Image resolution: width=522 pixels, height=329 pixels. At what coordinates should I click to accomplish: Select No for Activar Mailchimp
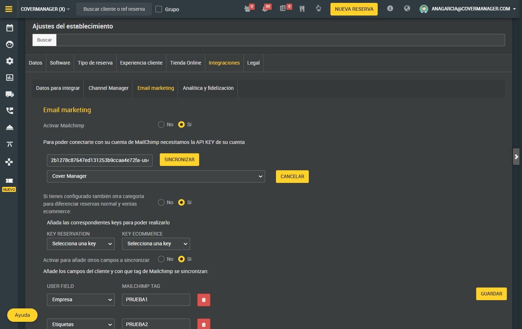click(161, 124)
